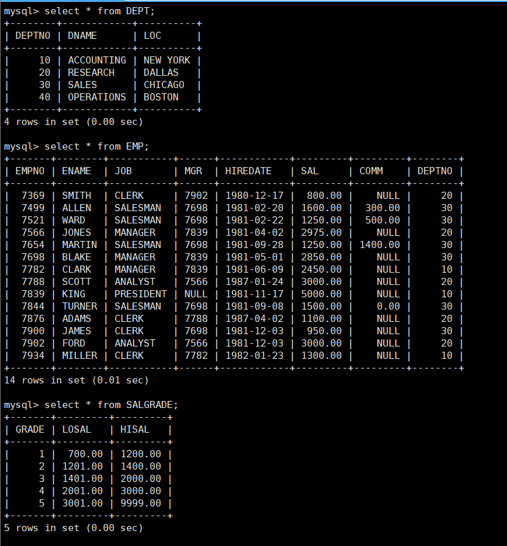Select the BOSTON location cell
The width and height of the screenshot is (507, 546).
161,97
